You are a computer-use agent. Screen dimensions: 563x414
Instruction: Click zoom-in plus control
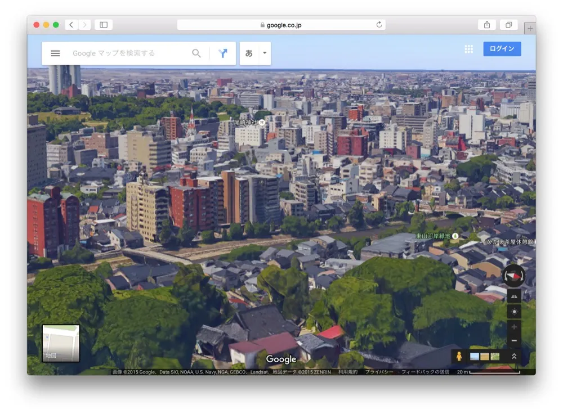(514, 326)
